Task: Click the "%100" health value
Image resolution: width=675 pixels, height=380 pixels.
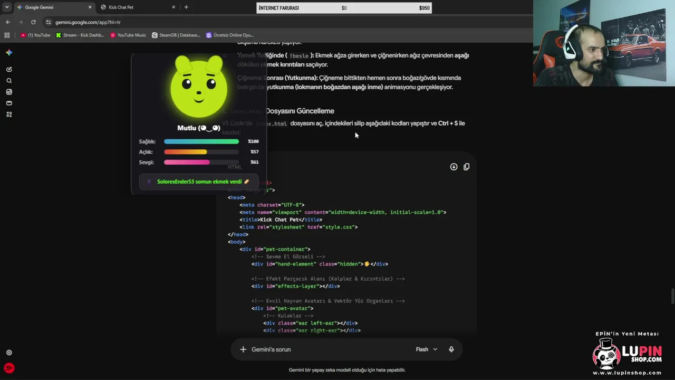Action: click(254, 141)
